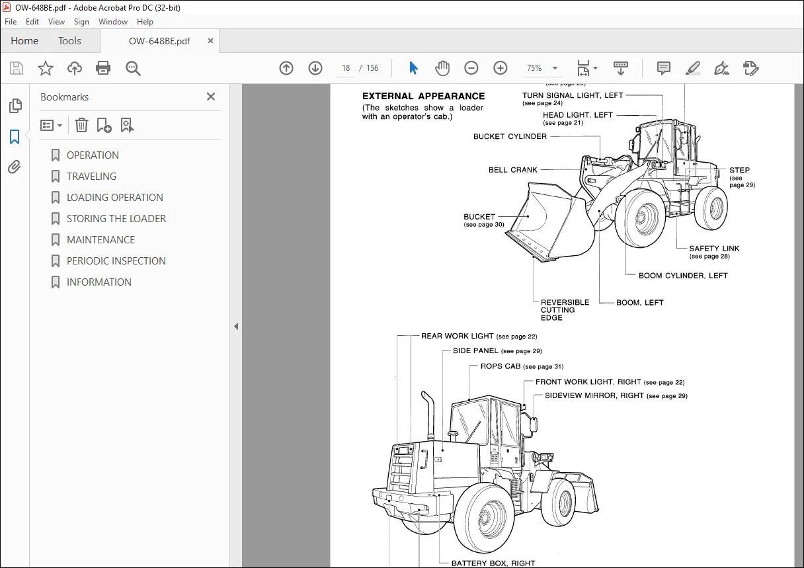Click the SIDE PANEL label
The width and height of the screenshot is (804, 568).
click(x=475, y=350)
